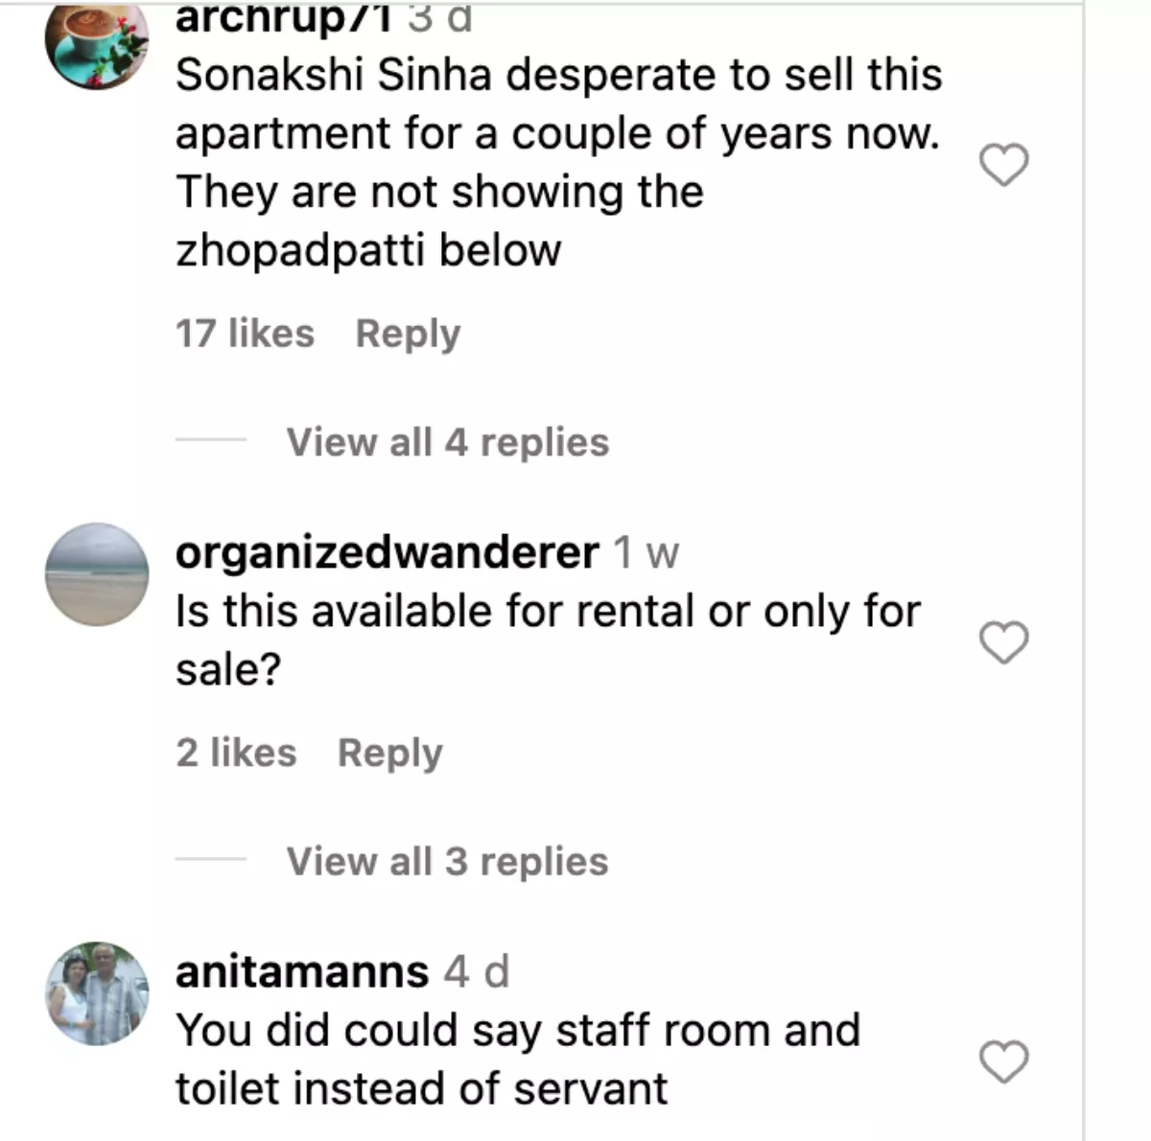Click the 4 d timestamp next to anitamanns
This screenshot has width=1151, height=1141.
click(x=476, y=972)
